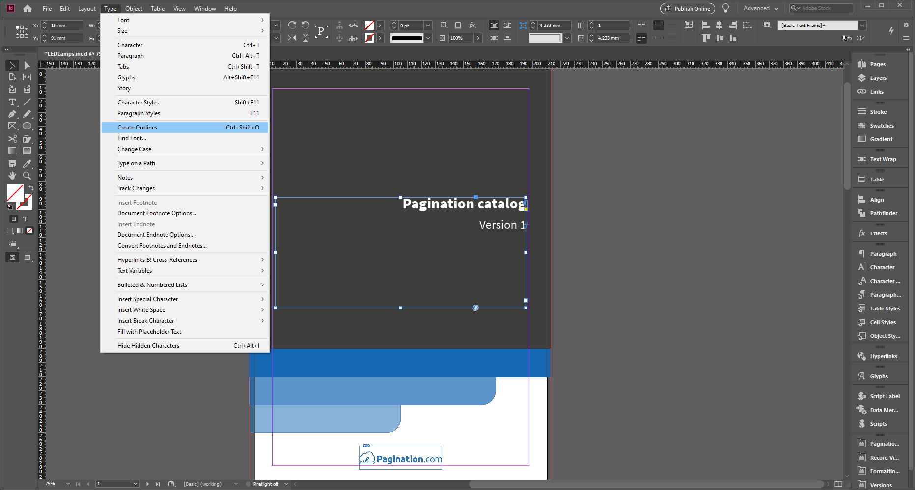Image resolution: width=915 pixels, height=490 pixels.
Task: Click the Home icon in menu bar
Action: pos(28,8)
